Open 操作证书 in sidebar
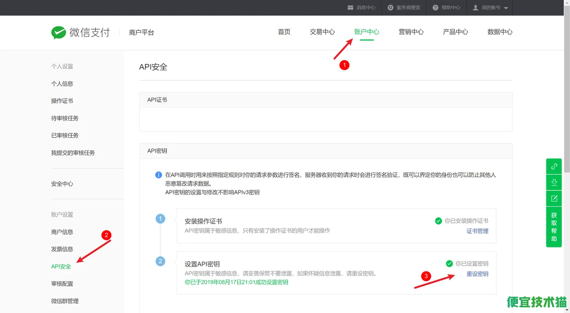Screen dimensions: 570x313 tap(62, 101)
